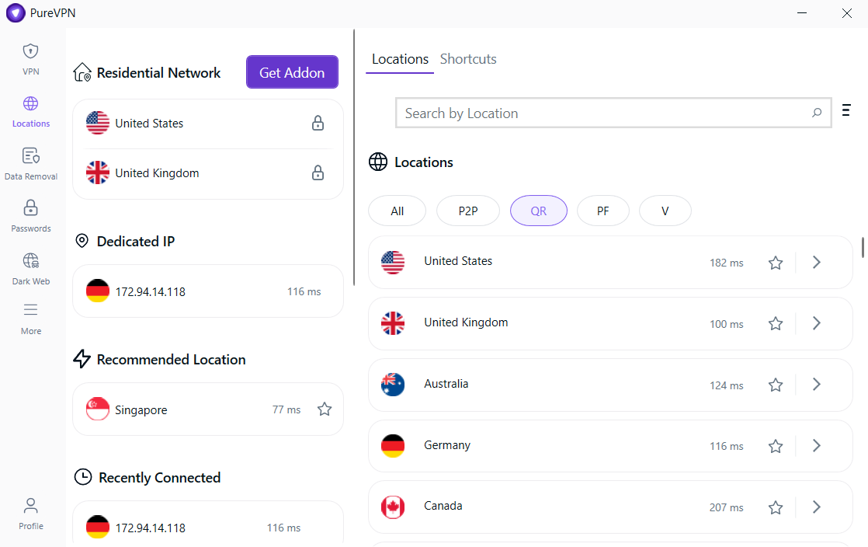The height and width of the screenshot is (547, 868).
Task: Open the Profile page in the sidebar
Action: coord(30,506)
